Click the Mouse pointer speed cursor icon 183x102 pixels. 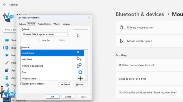122,41
